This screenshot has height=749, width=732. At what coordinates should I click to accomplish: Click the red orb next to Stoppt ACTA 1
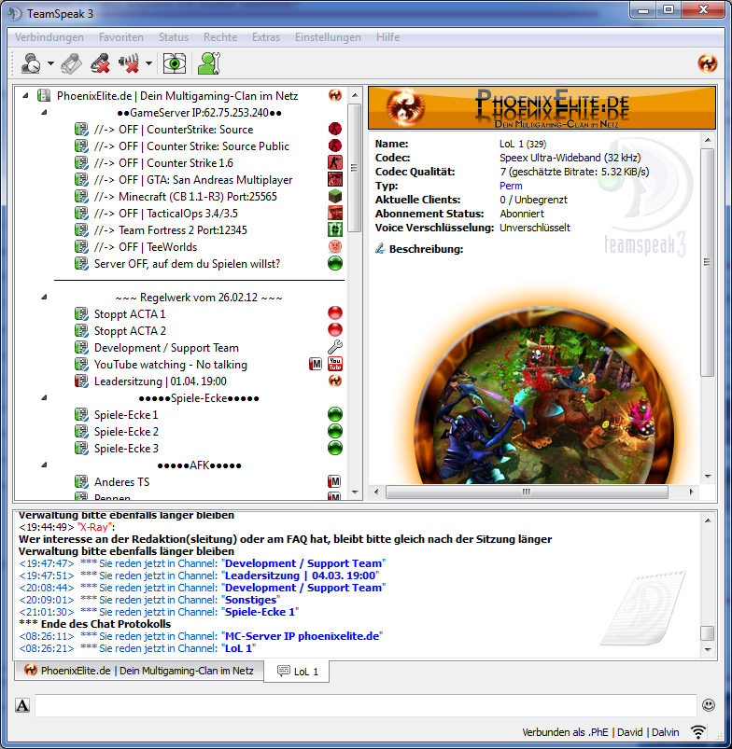(x=335, y=313)
